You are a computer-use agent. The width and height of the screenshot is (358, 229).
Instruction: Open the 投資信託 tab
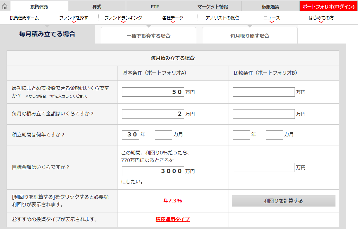(39, 7)
